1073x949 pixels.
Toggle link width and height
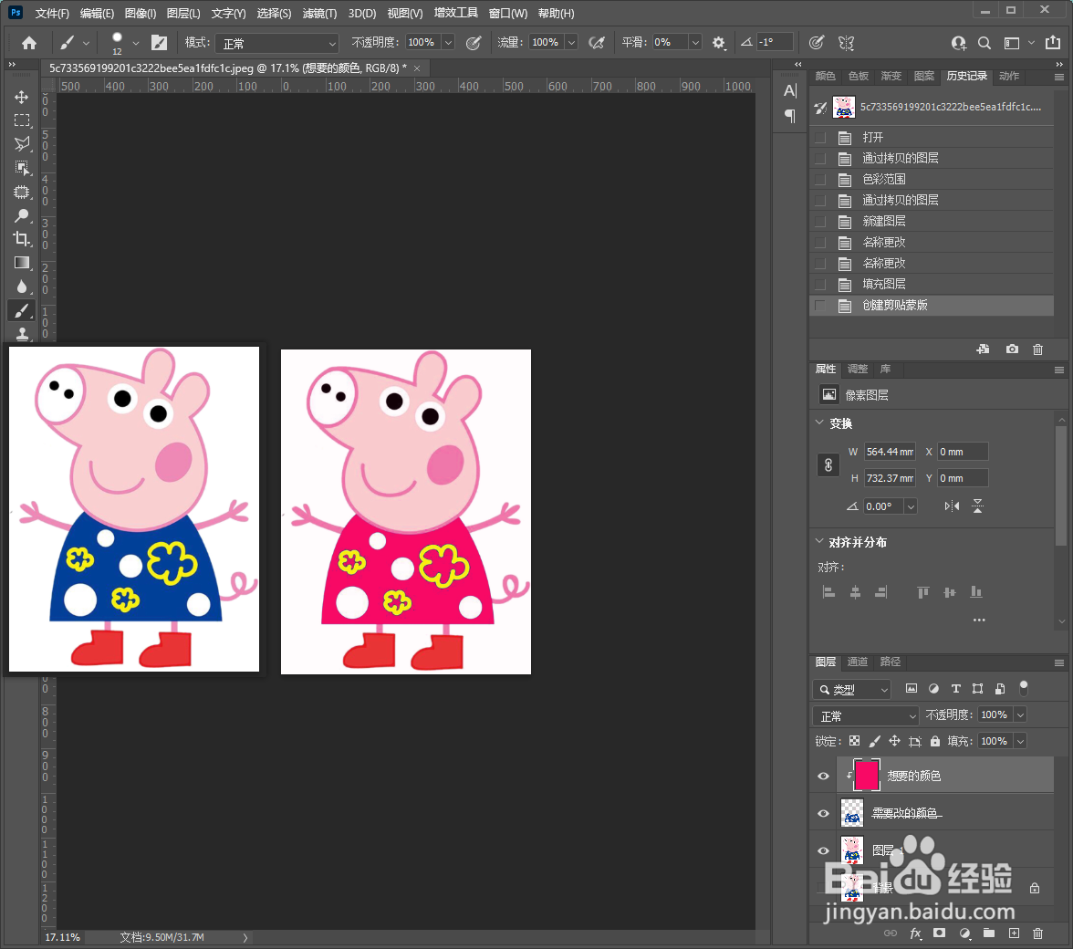[828, 465]
